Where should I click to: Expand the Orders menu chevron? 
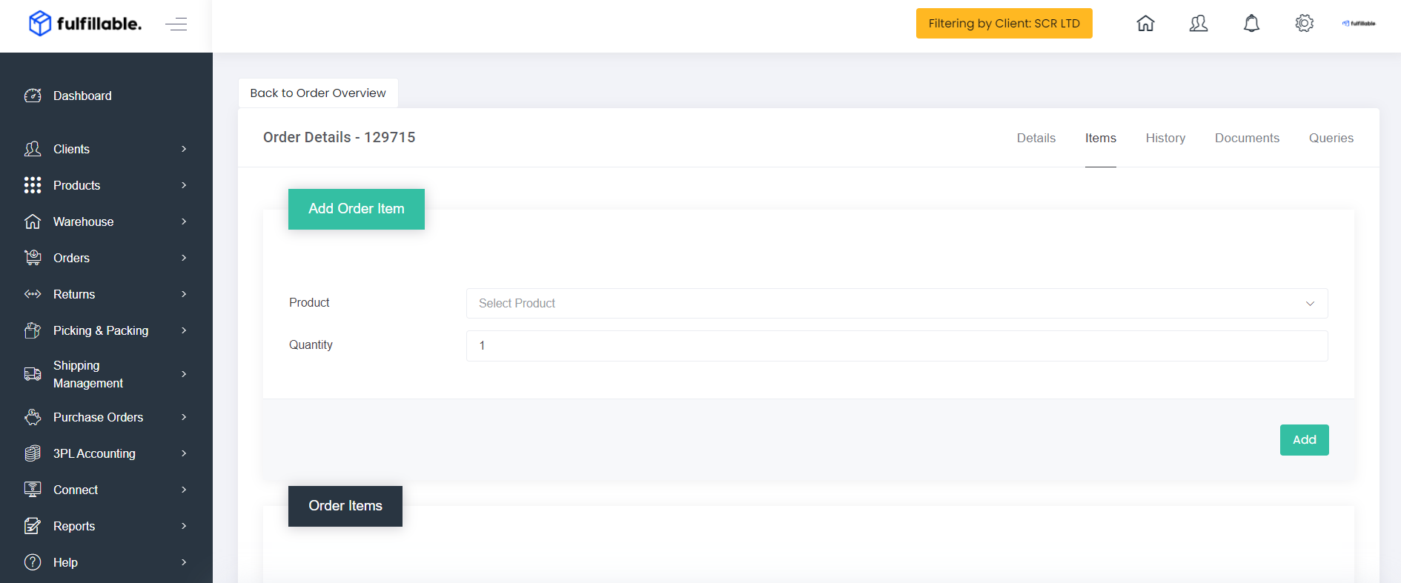tap(184, 258)
